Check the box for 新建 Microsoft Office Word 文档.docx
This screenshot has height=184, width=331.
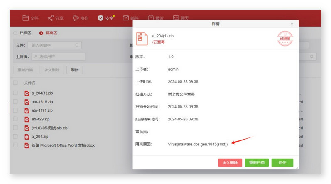pyautogui.click(x=15, y=145)
